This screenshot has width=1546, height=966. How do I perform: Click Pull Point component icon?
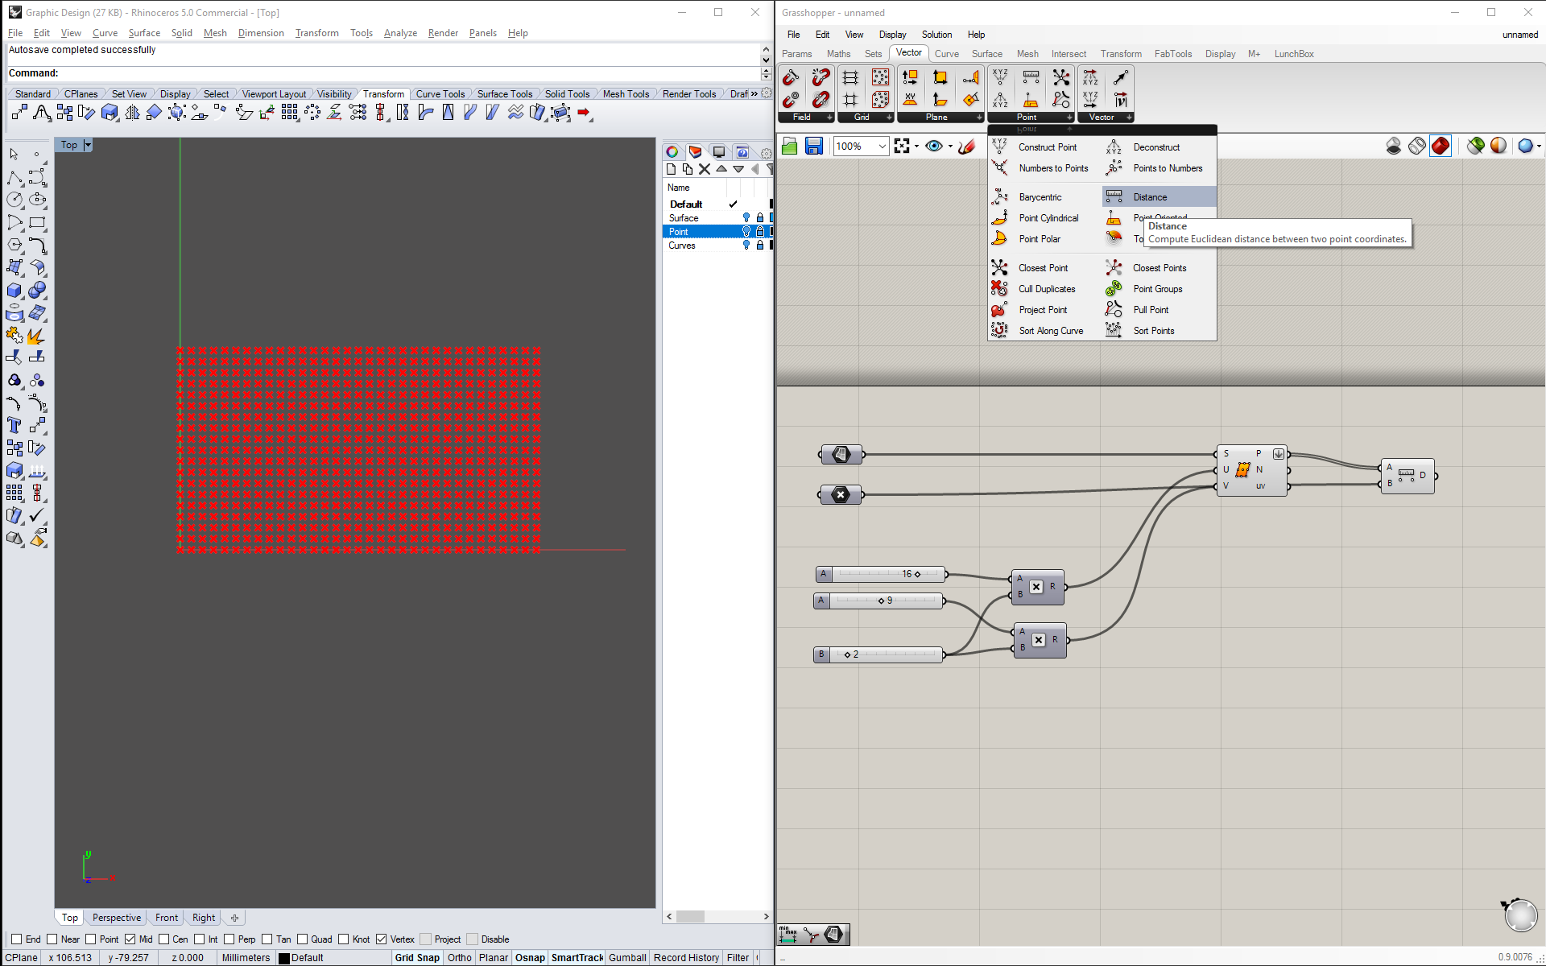(x=1114, y=310)
